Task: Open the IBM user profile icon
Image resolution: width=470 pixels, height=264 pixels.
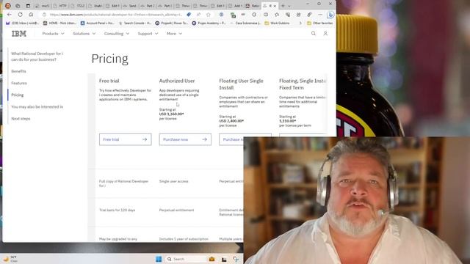Action: (325, 34)
